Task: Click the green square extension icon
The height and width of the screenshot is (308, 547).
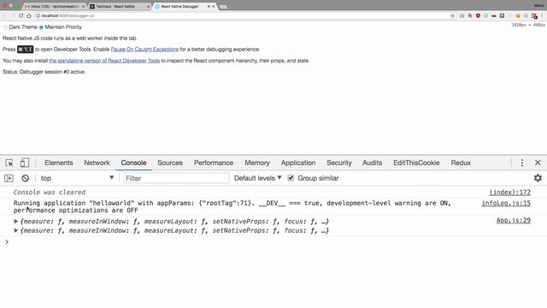Action: 485,15
